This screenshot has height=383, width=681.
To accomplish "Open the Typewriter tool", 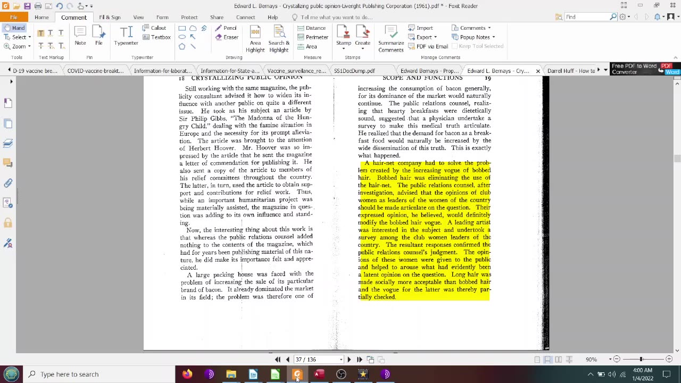I will (126, 36).
